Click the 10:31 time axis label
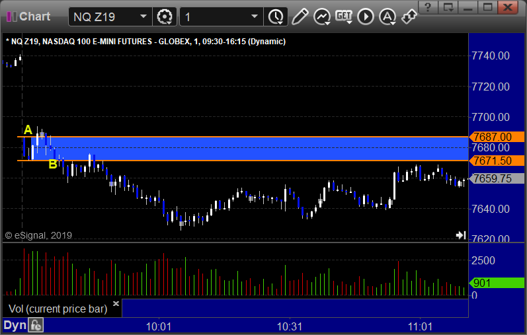 pyautogui.click(x=290, y=326)
